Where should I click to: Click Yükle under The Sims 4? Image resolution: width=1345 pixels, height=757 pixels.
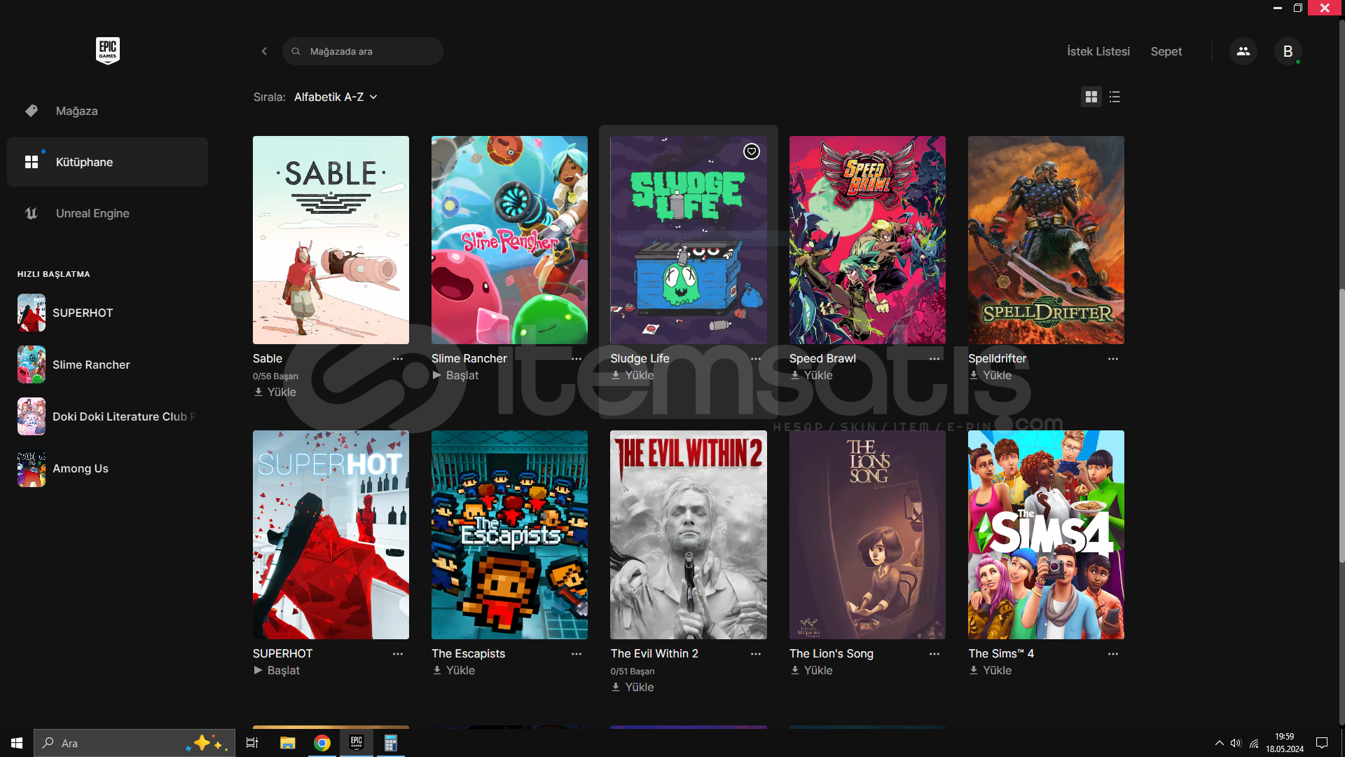(990, 671)
